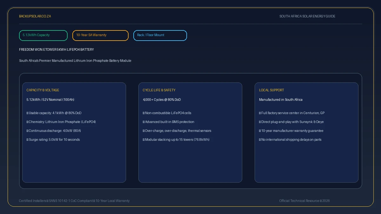381x214 pixels.
Task: Click the "Freedom Won eTower 5kWh LiFePO4 Battery" title
Action: pos(57,50)
